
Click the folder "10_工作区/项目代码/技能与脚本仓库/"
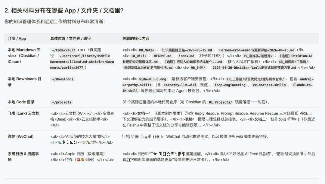255,79
